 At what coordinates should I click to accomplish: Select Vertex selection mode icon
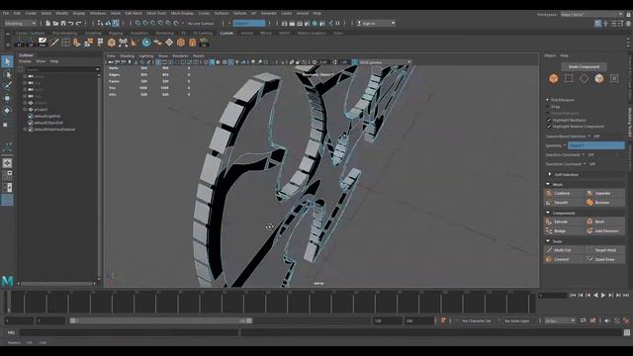point(569,78)
